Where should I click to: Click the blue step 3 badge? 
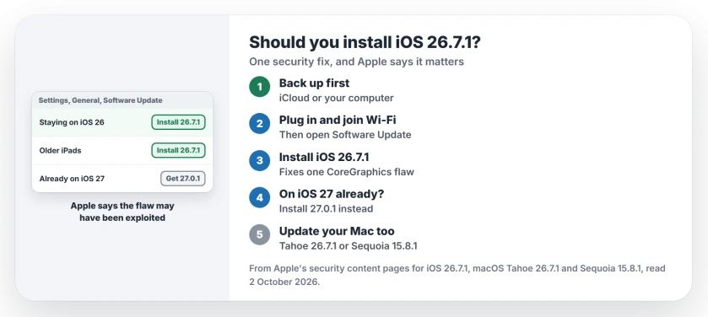point(260,160)
